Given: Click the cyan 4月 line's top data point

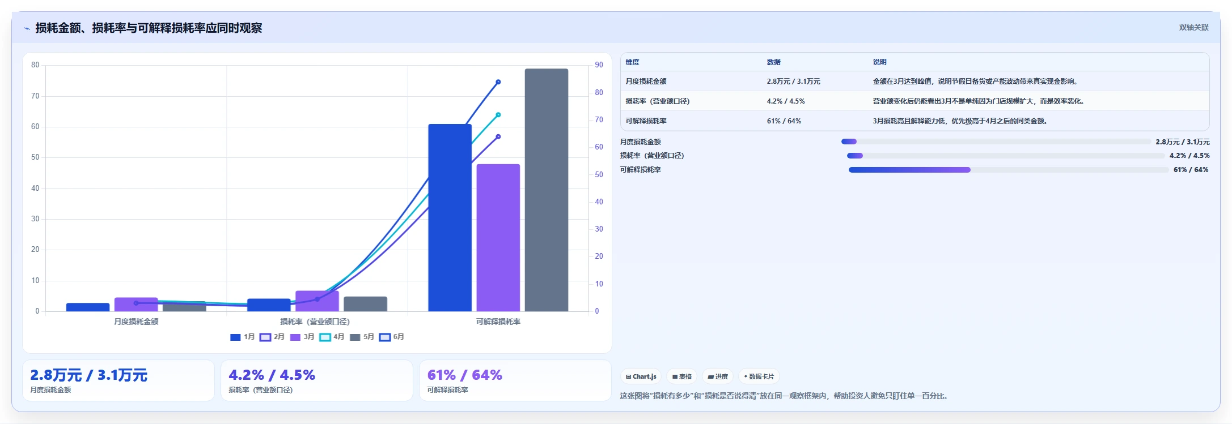Looking at the screenshot, I should pyautogui.click(x=498, y=115).
